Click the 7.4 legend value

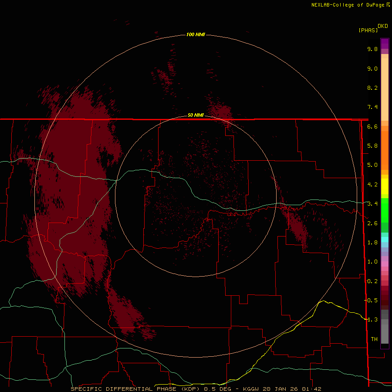click(x=372, y=107)
